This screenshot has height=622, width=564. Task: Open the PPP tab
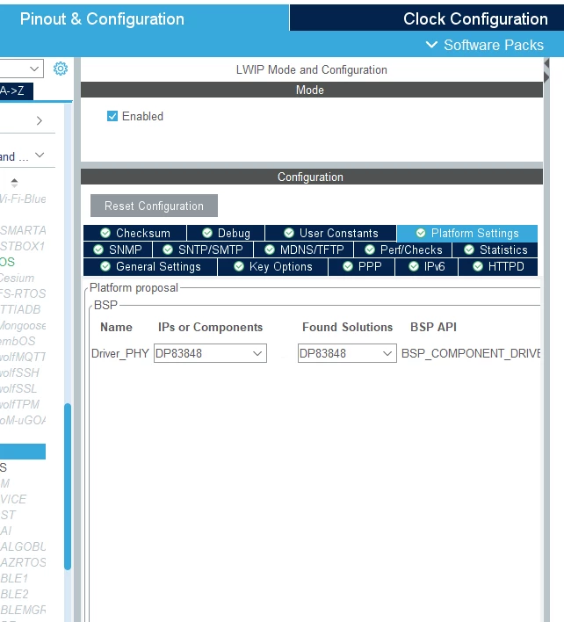tap(362, 266)
